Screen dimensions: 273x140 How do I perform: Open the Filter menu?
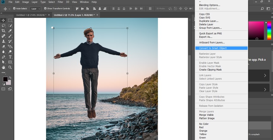click(60, 2)
